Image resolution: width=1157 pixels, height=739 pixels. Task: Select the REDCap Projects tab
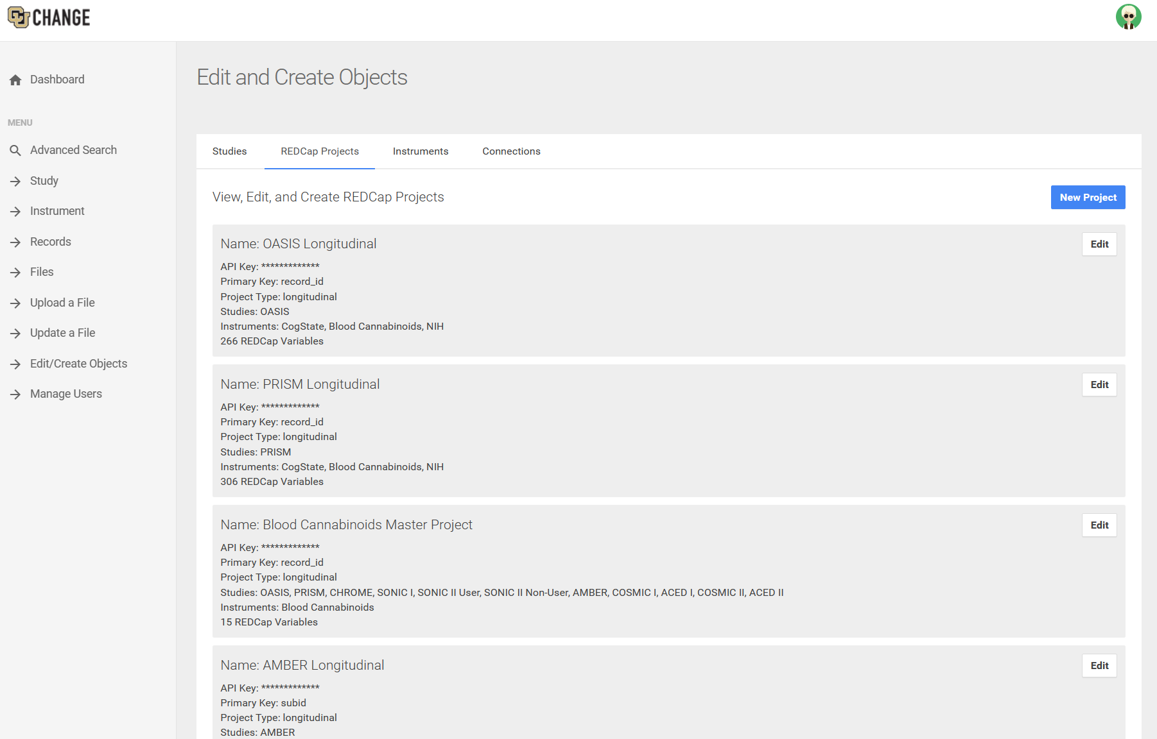pyautogui.click(x=320, y=151)
